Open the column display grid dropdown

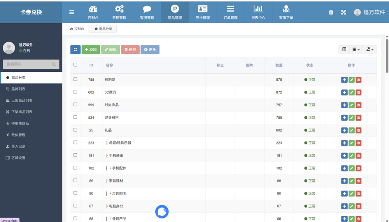pos(356,50)
